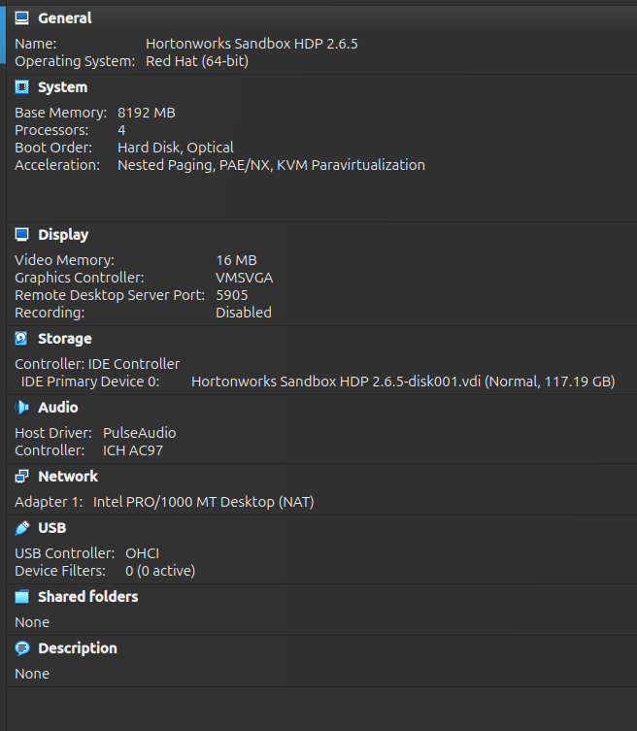Image resolution: width=637 pixels, height=731 pixels.
Task: Click the Storage disk icon
Action: click(22, 339)
